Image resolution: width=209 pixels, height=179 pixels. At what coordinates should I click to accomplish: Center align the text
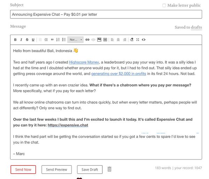pos(118,40)
